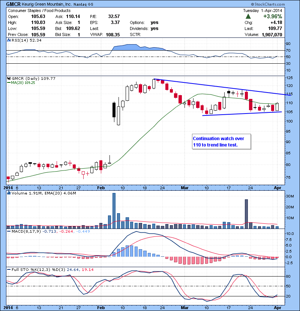Click the Keurig Green Mountain, Inc. company name

point(46,4)
